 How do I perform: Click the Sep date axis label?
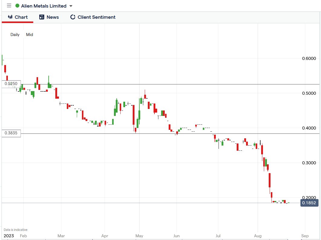305,236
